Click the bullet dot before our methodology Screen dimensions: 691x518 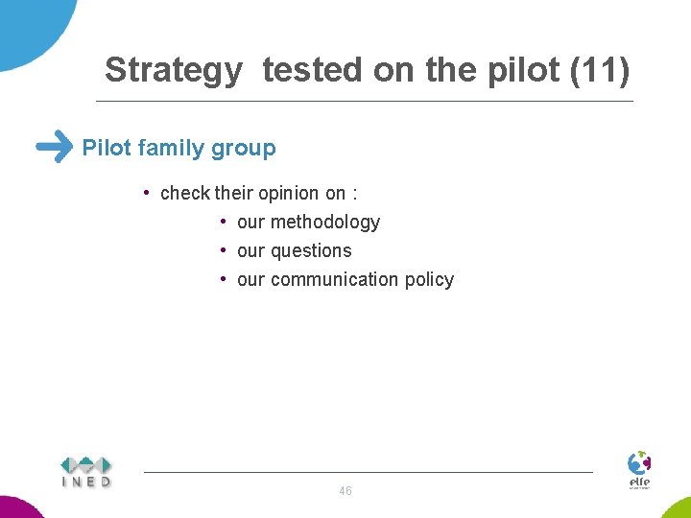[224, 222]
